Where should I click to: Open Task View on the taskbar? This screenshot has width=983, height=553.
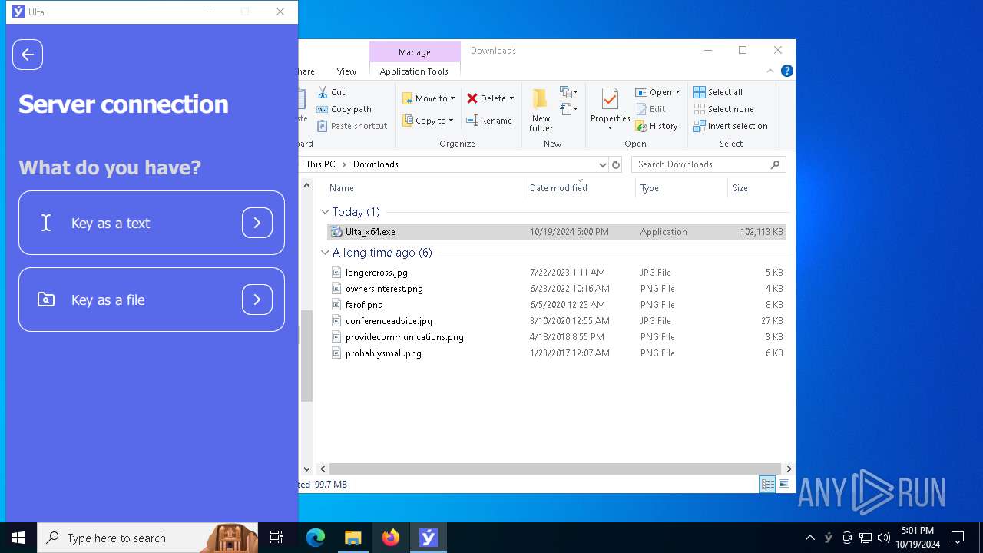coord(277,538)
